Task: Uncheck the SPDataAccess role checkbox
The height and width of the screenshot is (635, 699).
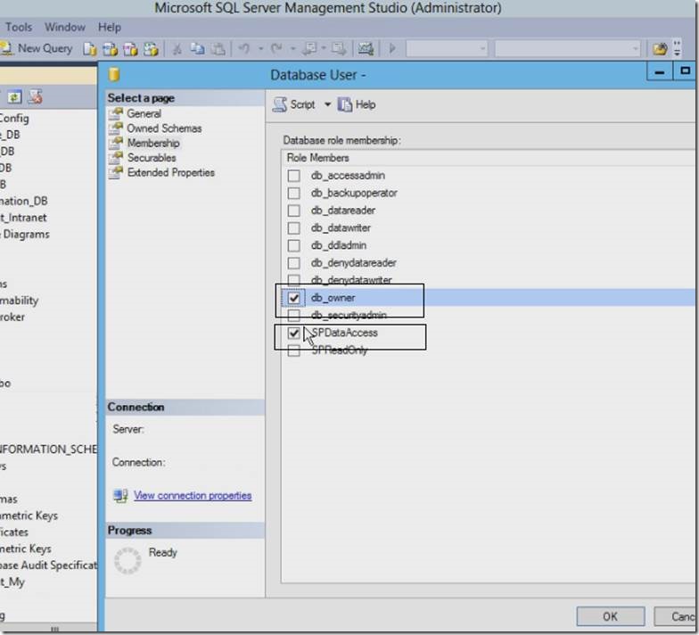Action: (x=294, y=333)
